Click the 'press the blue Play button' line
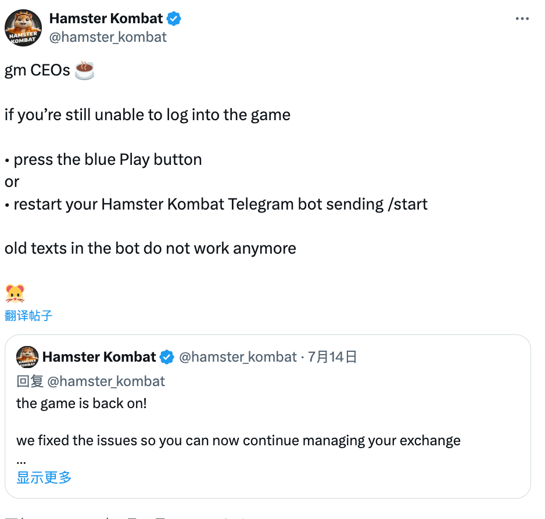 (107, 160)
